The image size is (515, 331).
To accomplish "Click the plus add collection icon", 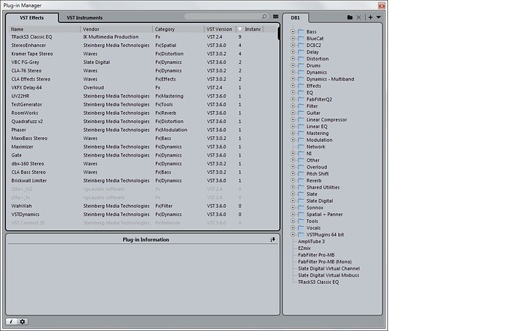I will pos(370,17).
